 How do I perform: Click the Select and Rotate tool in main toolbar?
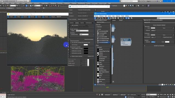(28, 6)
